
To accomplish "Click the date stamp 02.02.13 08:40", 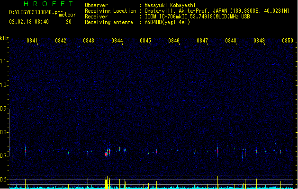I will point(29,22).
